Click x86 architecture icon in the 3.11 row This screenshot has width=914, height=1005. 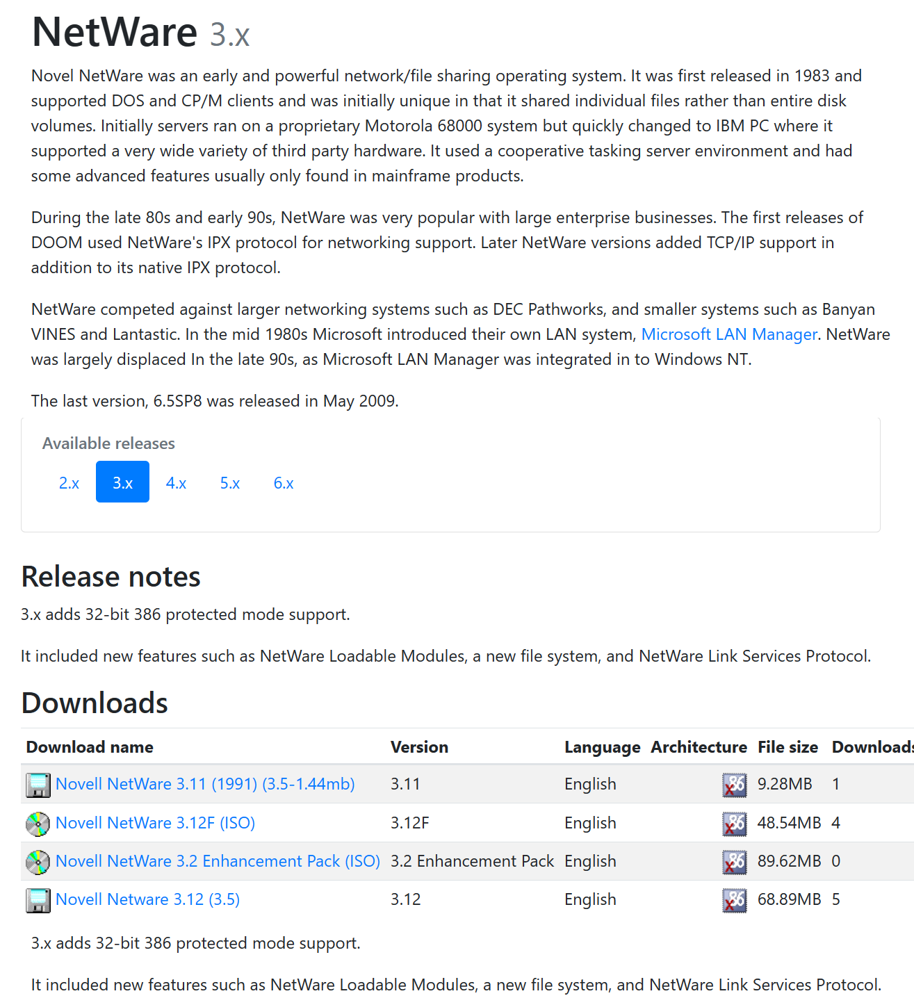coord(734,785)
